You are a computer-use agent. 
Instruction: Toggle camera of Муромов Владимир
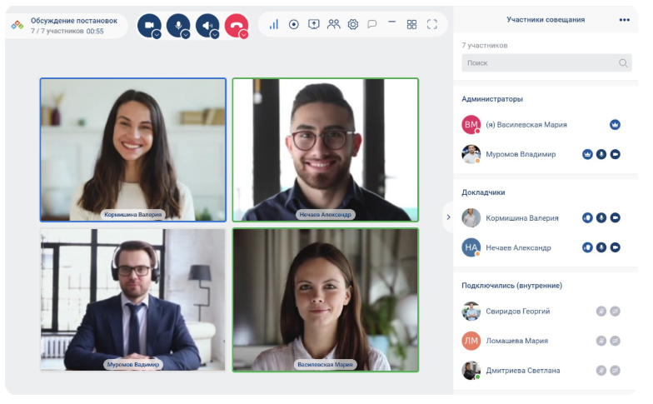pos(615,155)
